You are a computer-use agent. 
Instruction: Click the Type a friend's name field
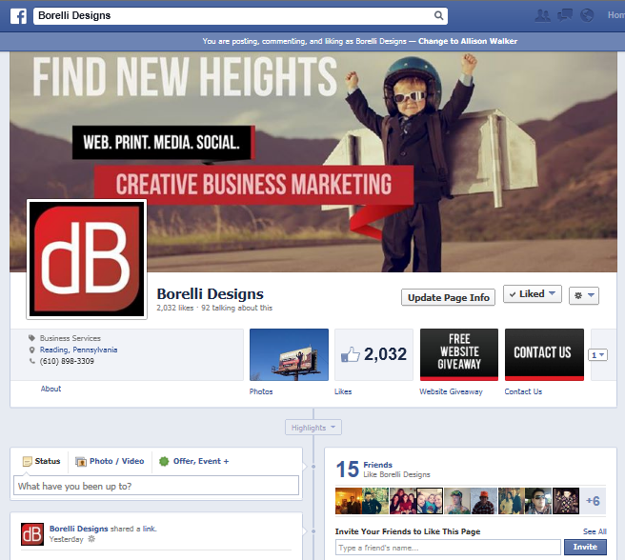448,548
